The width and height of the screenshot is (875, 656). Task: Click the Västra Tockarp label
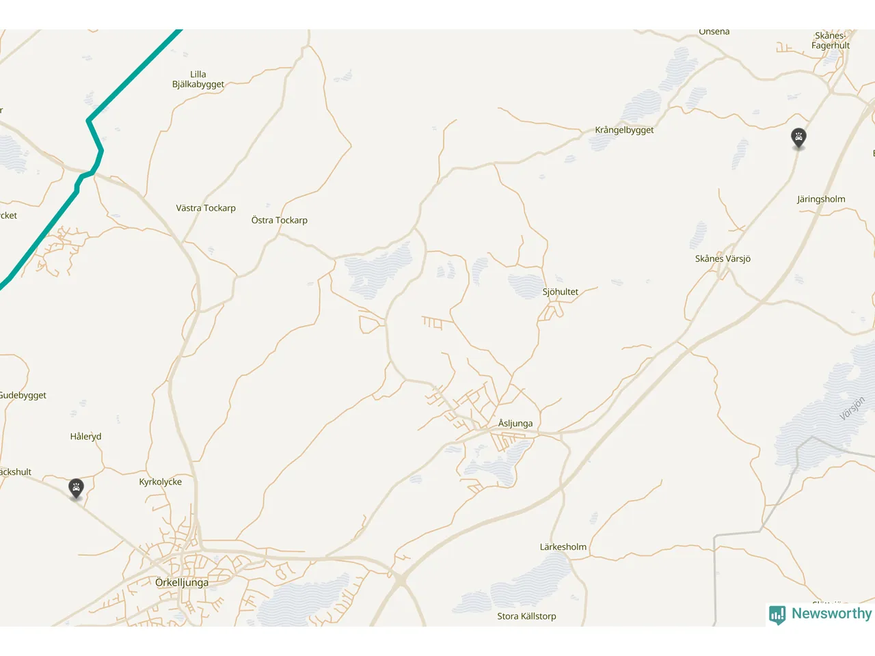tap(206, 208)
